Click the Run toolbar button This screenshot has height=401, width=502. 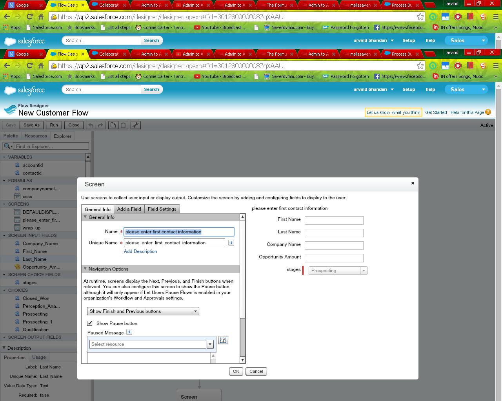point(54,125)
